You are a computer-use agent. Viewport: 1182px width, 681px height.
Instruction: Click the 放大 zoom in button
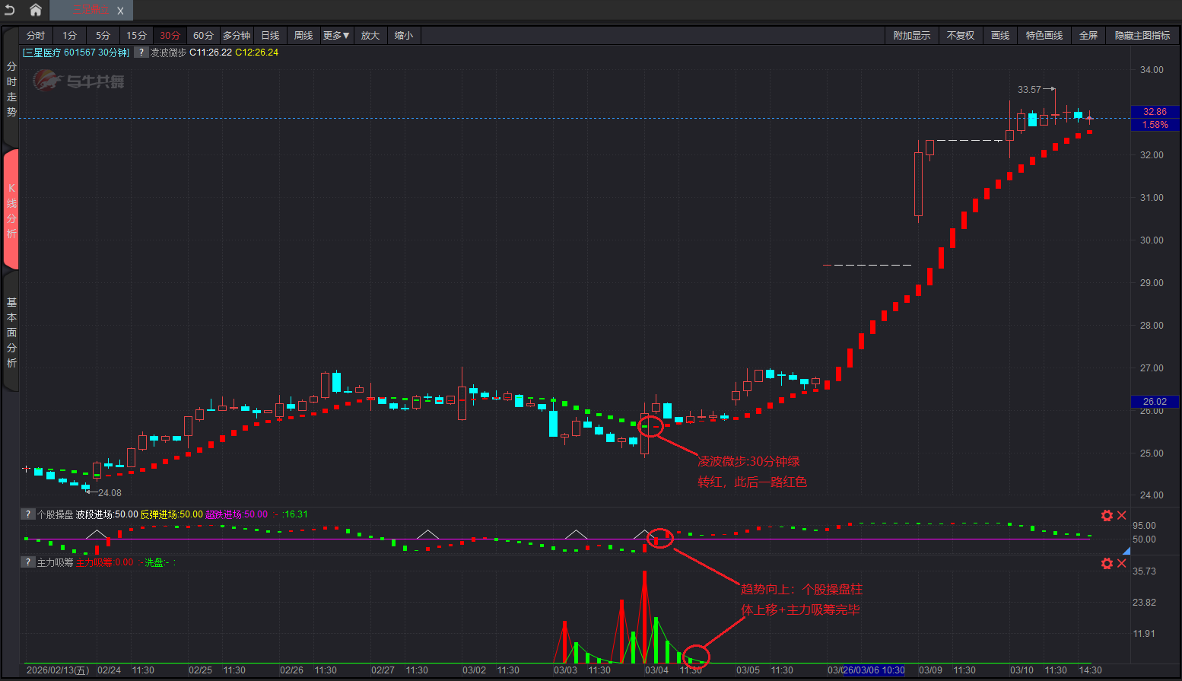tap(370, 36)
